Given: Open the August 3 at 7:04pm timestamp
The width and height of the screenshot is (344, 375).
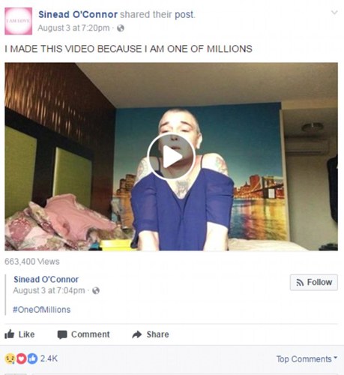Looking at the screenshot, I should coord(49,290).
